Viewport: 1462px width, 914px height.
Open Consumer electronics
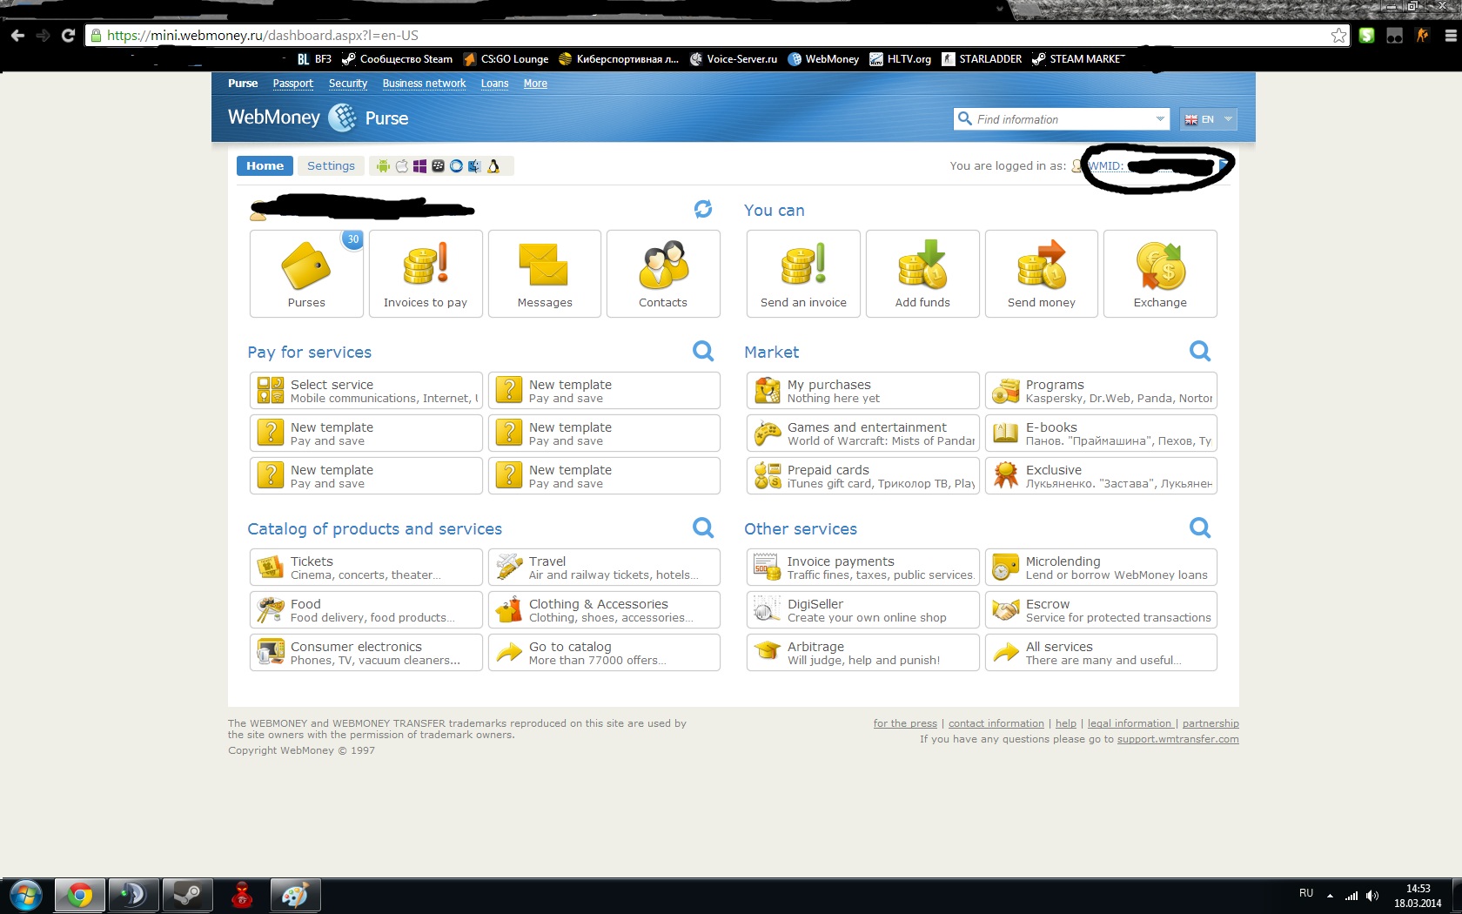point(365,652)
